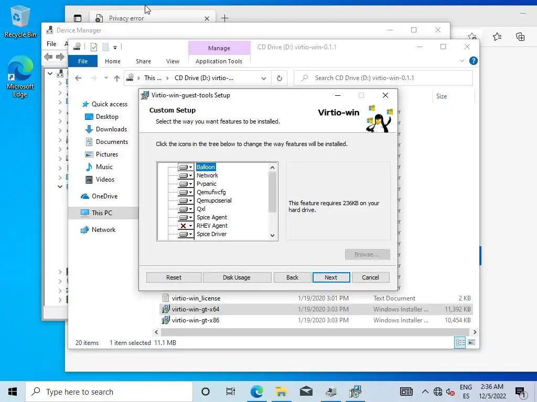Open Documents in navigation pane
Viewport: 537px width, 402px height.
pos(112,142)
